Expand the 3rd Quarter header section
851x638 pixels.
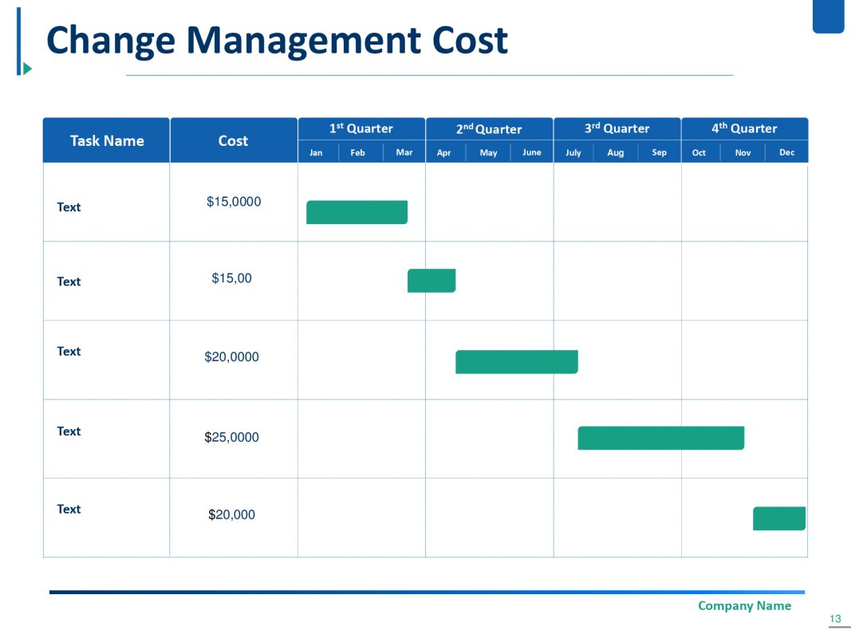[x=617, y=128]
